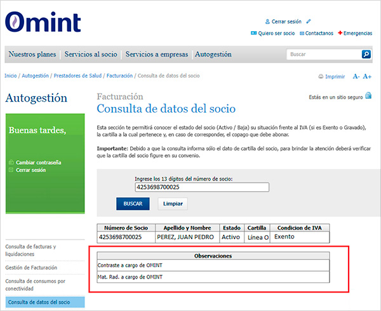Go to Prestadores de Salud breadcrumb
Image resolution: width=381 pixels, height=311 pixels.
pos(77,76)
